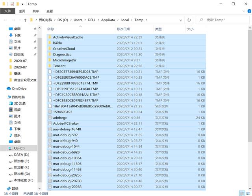
Task: Select the mat-debug-592 file
Action: coord(126,135)
